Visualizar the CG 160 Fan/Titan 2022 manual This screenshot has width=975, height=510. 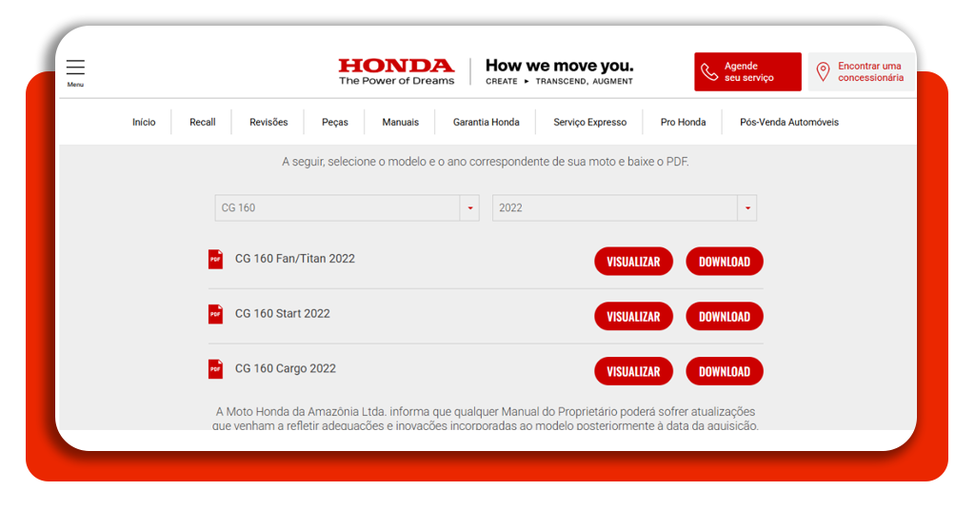click(633, 262)
